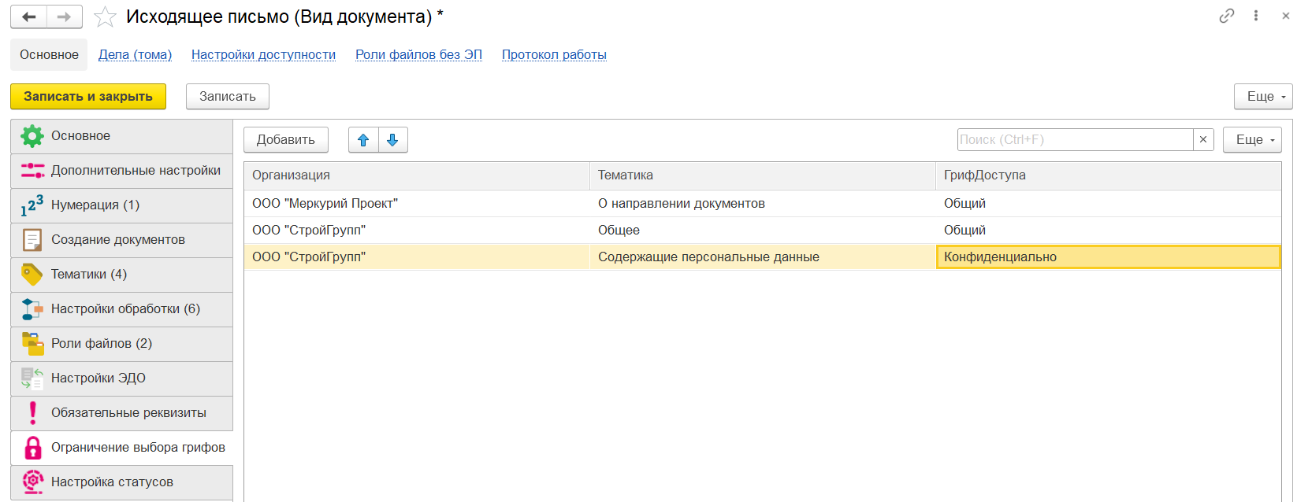Select Дополнительные настройки sidebar section
This screenshot has height=502, width=1297.
point(122,171)
